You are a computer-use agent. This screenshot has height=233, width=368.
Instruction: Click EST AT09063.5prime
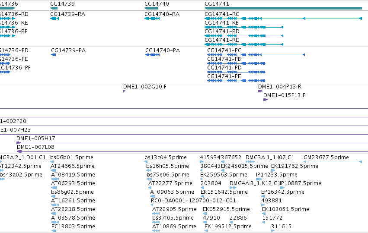(172, 192)
